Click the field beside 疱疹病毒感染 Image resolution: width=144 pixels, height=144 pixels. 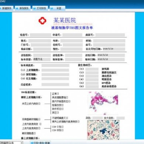(92, 86)
